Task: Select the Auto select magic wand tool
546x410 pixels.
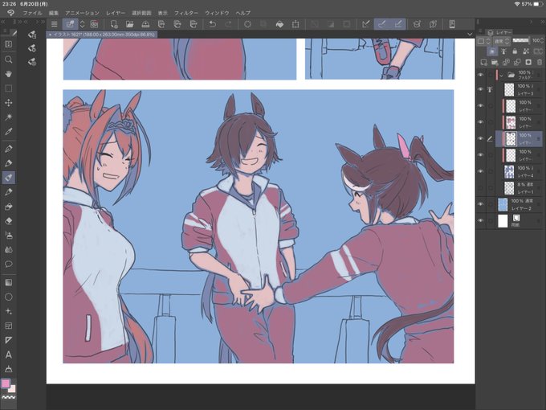Action: tap(8, 117)
